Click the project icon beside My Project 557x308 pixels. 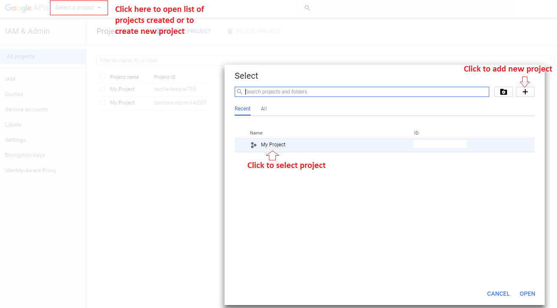253,145
